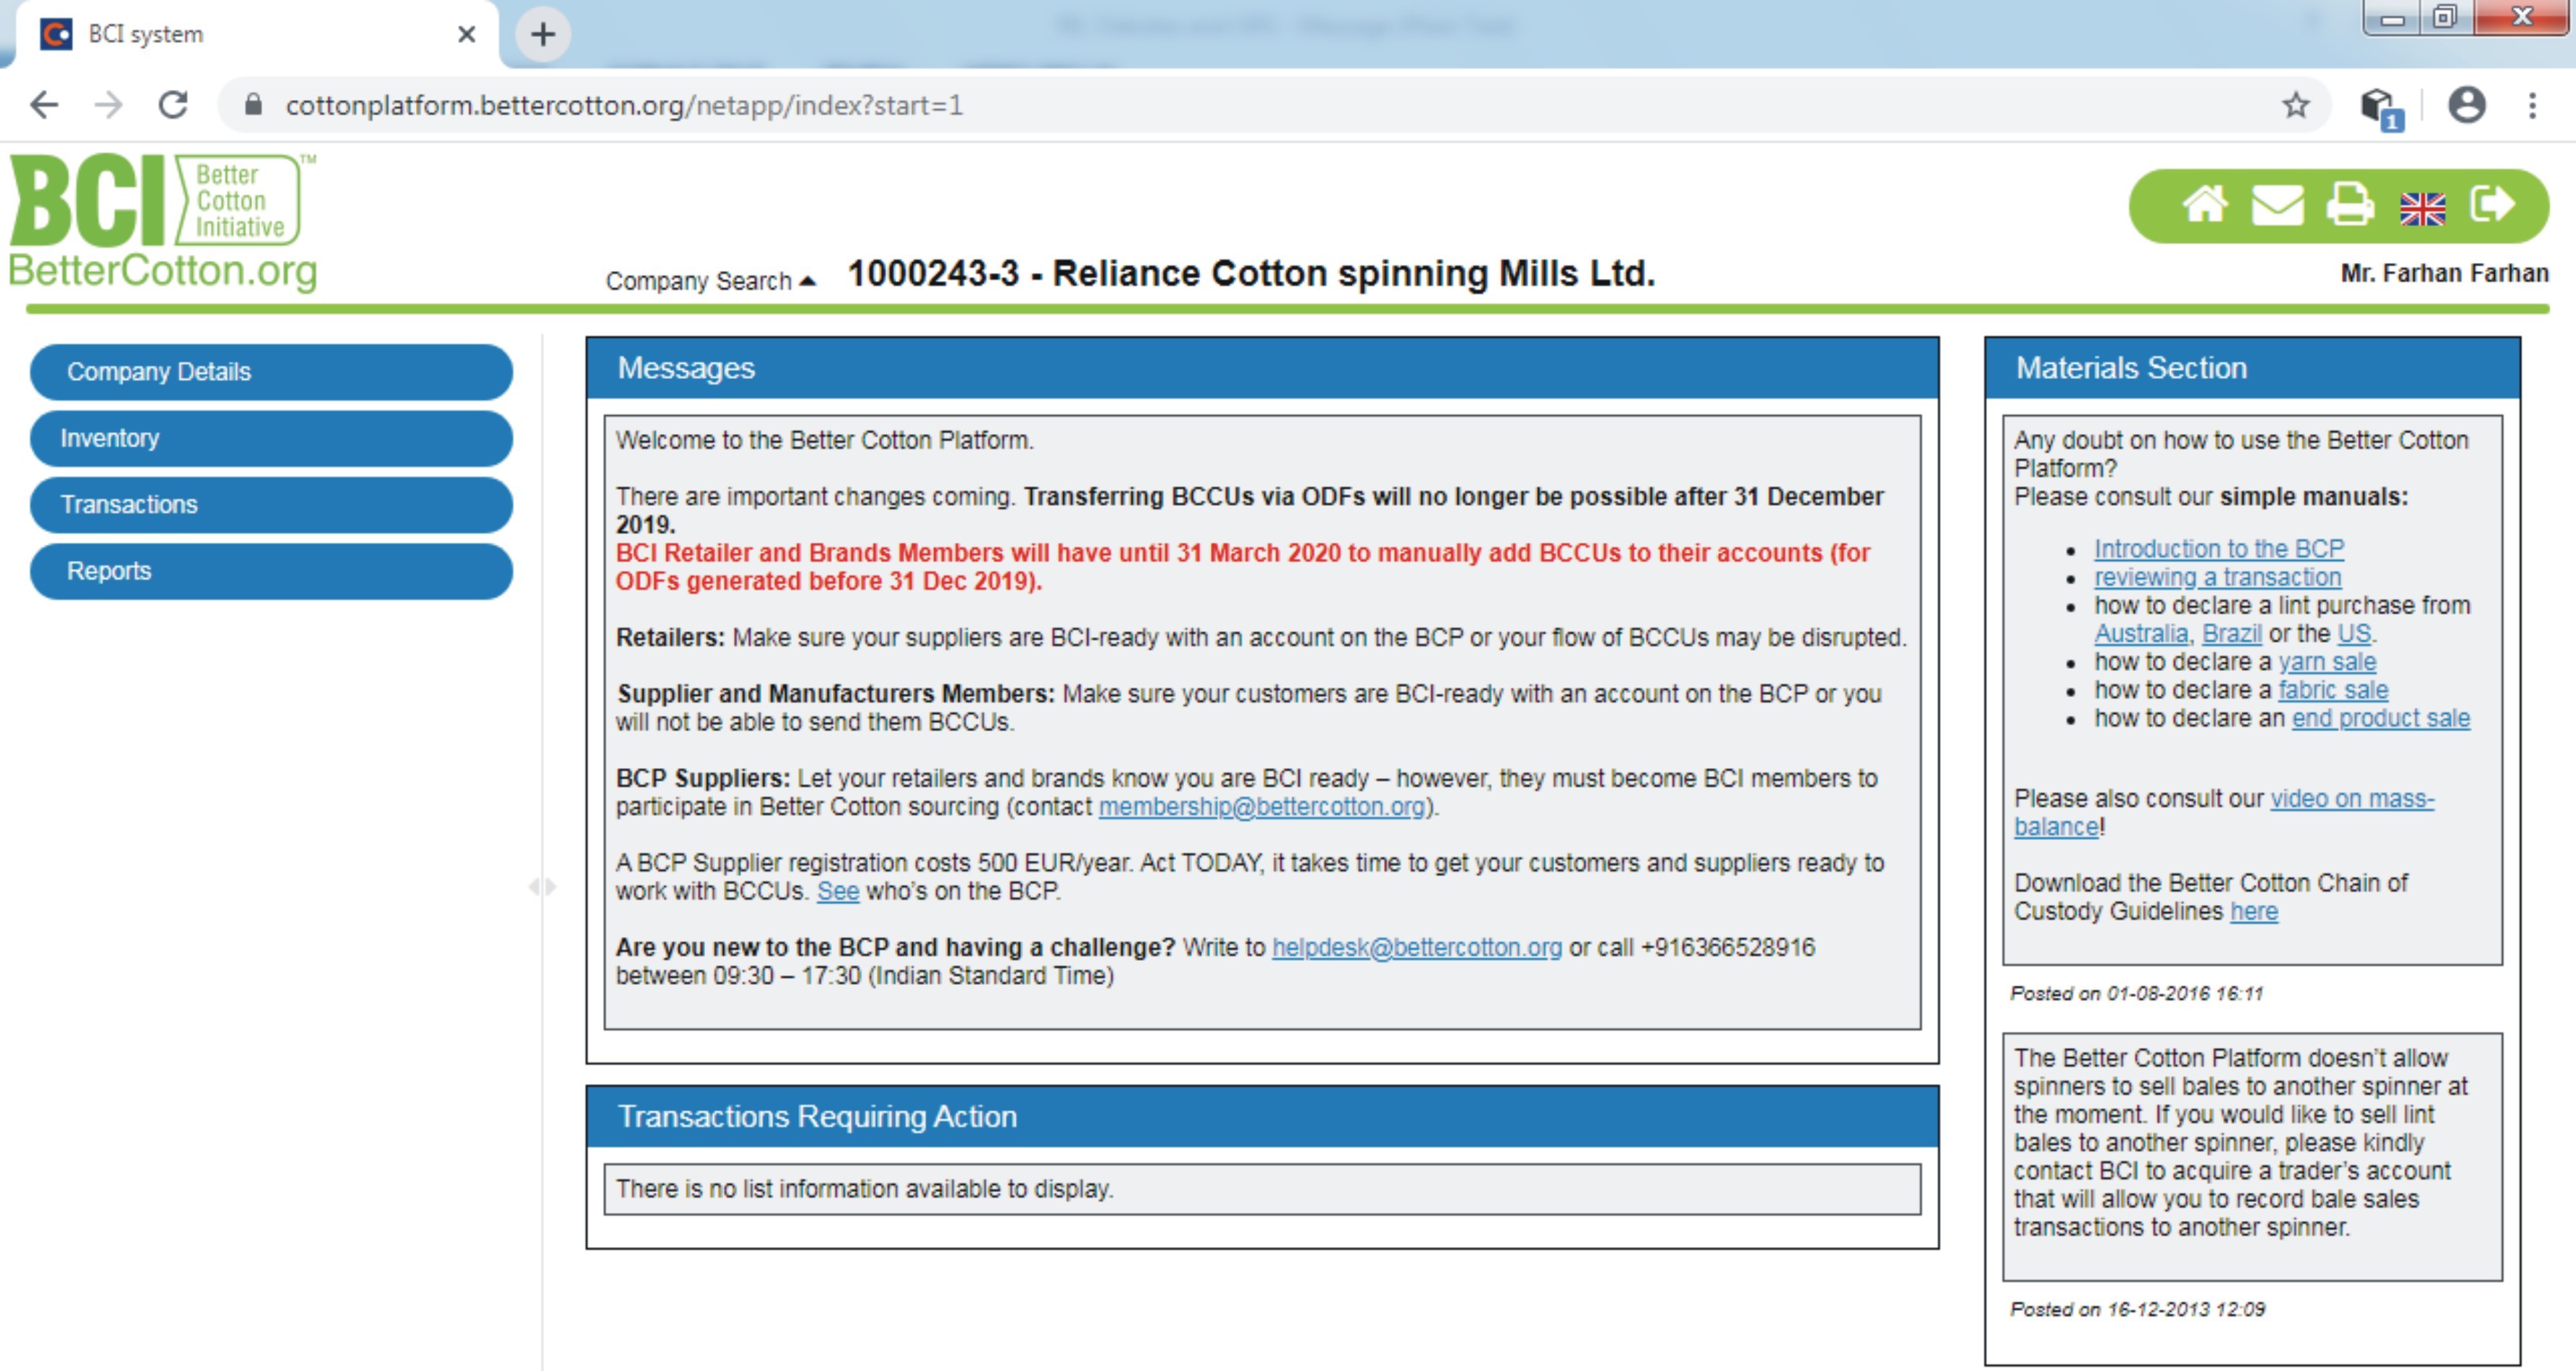2576x1371 pixels.
Task: Reload the page
Action: [173, 105]
